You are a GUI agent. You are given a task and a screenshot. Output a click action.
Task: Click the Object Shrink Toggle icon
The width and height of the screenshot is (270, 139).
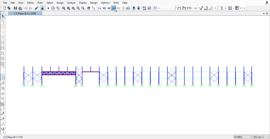[x=144, y=8]
